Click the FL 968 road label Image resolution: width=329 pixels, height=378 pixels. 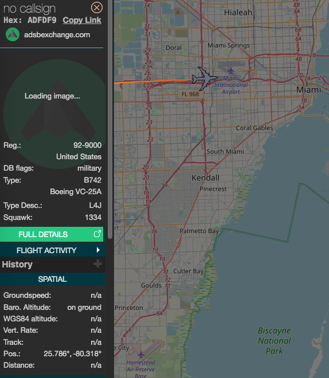(x=190, y=94)
